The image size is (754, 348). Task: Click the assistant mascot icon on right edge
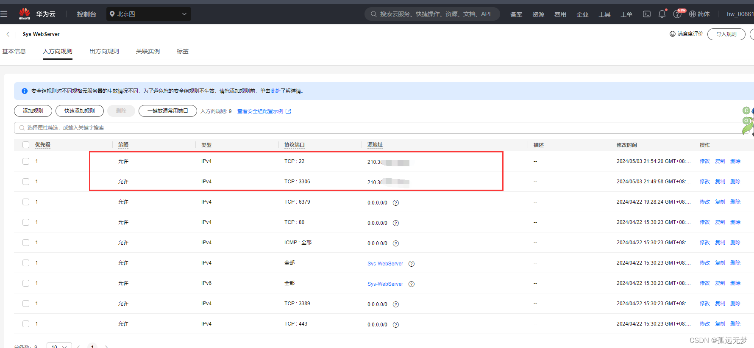(x=748, y=122)
